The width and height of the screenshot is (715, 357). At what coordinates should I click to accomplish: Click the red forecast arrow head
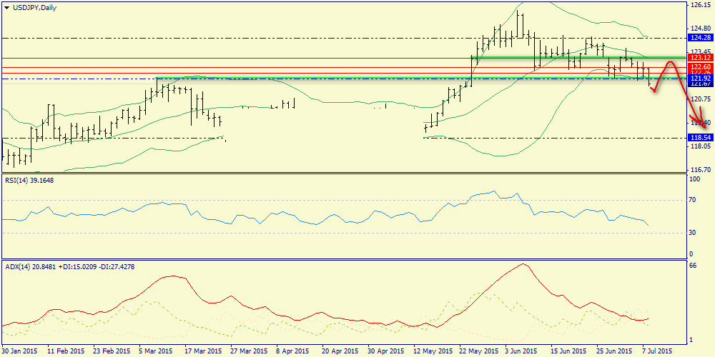(x=703, y=126)
